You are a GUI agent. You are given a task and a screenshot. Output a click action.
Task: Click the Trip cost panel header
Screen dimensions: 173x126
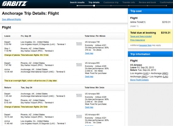coord(150,11)
